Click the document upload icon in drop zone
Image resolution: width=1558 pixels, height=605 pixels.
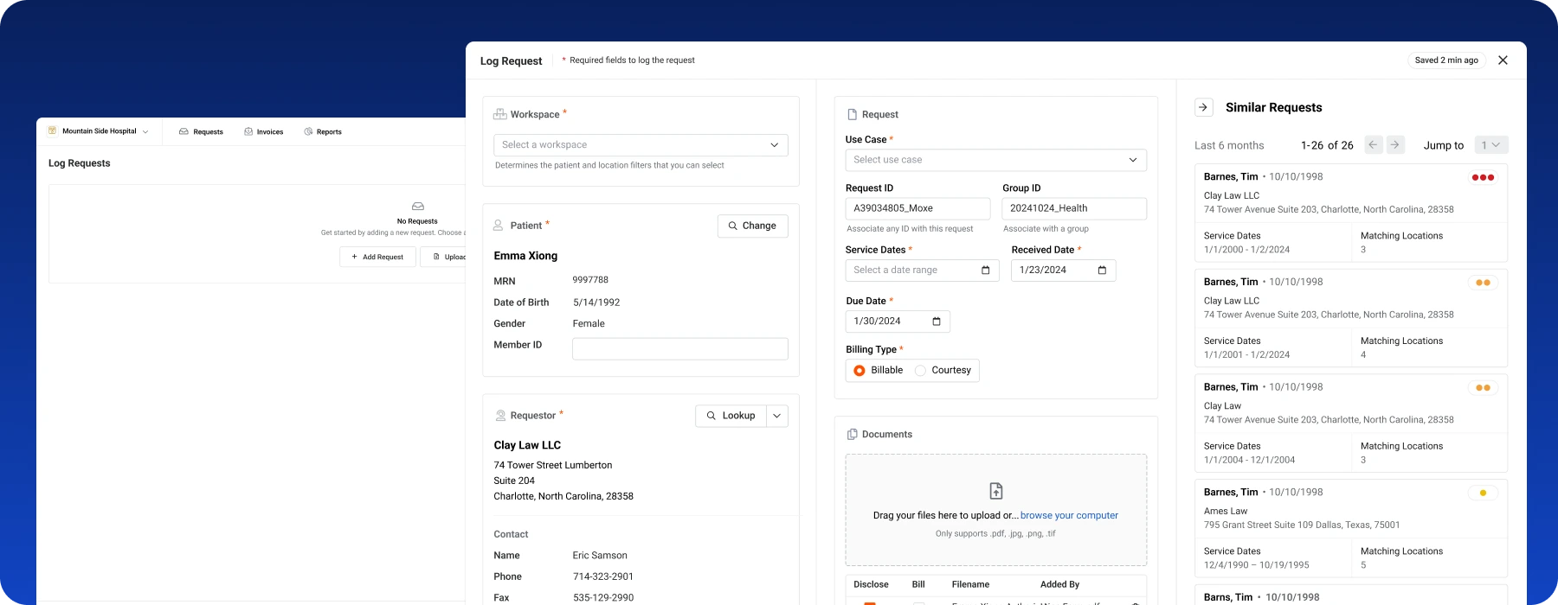(x=996, y=491)
